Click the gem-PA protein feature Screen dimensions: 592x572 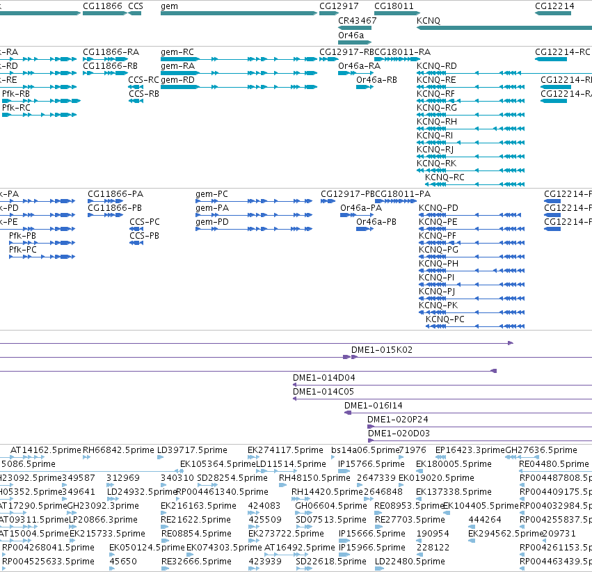coord(254,215)
